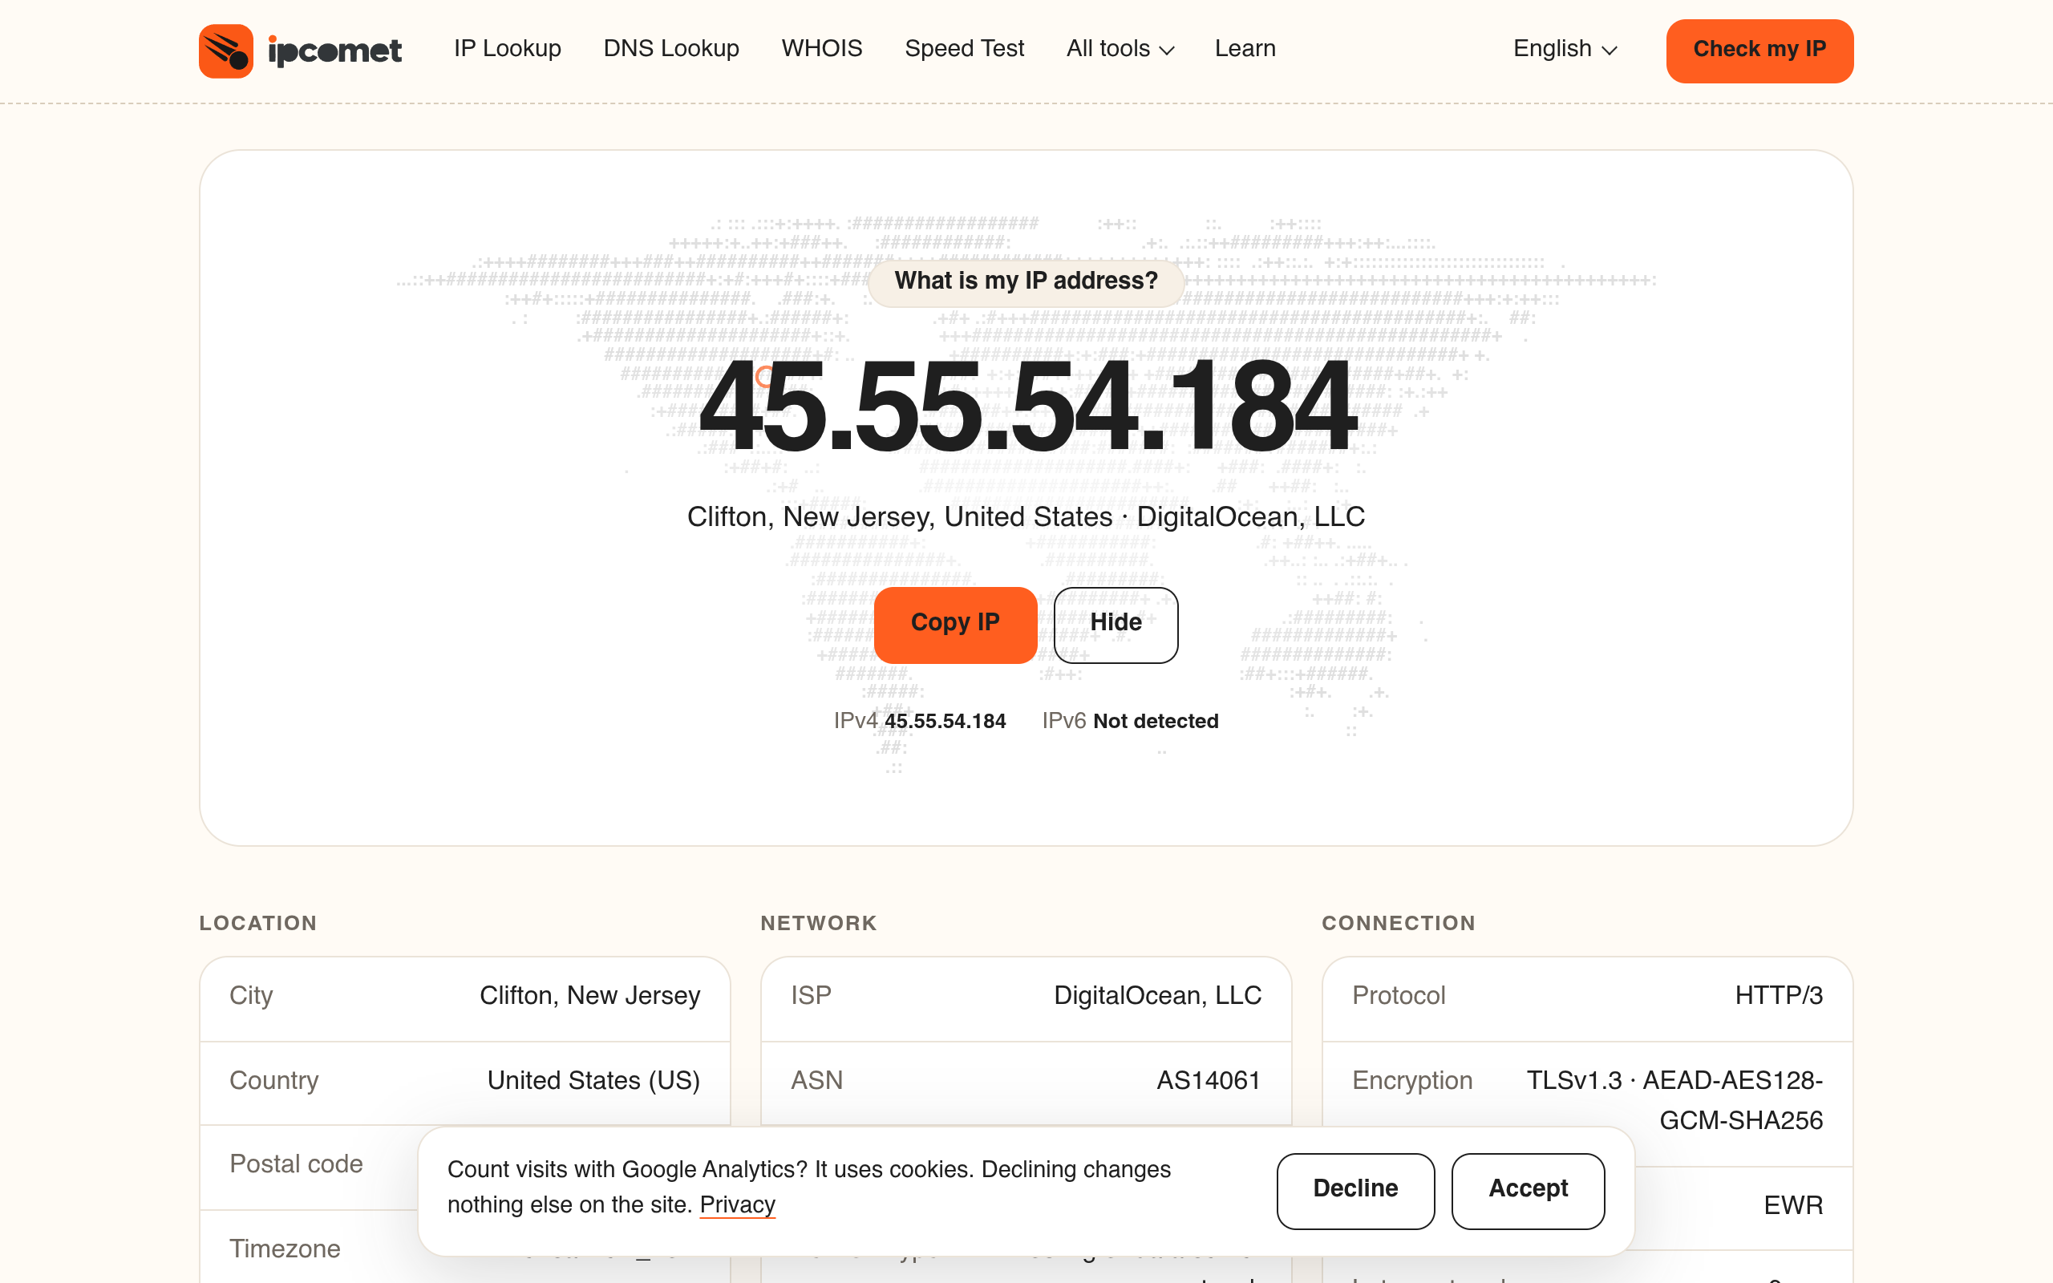This screenshot has height=1283, width=2053.
Task: Click the IPv4 45.55.54.184 value
Action: [x=944, y=721]
